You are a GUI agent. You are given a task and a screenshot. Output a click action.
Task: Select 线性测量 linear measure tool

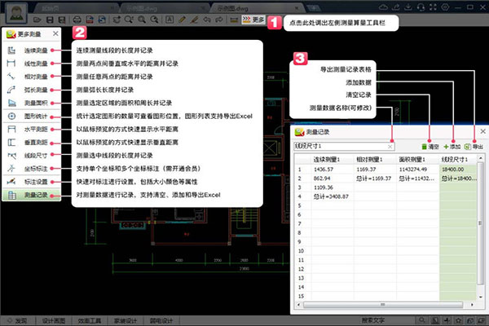click(31, 64)
